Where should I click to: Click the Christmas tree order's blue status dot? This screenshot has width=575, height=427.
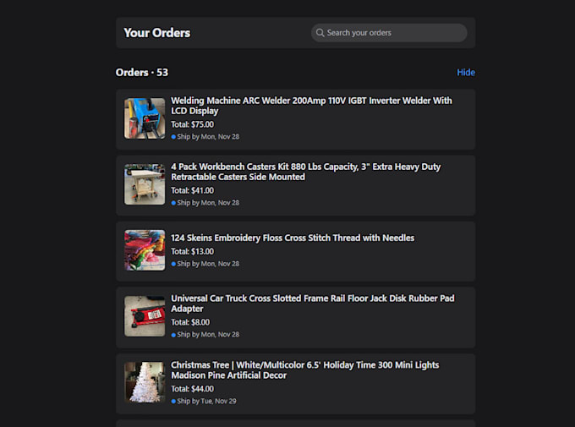pyautogui.click(x=173, y=401)
